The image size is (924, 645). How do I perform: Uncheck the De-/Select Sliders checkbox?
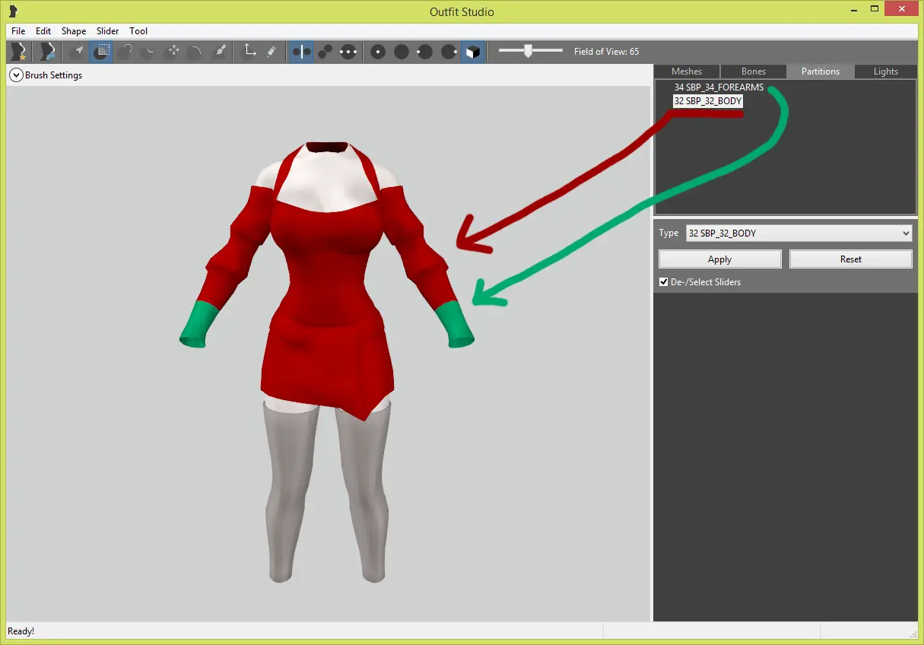664,282
